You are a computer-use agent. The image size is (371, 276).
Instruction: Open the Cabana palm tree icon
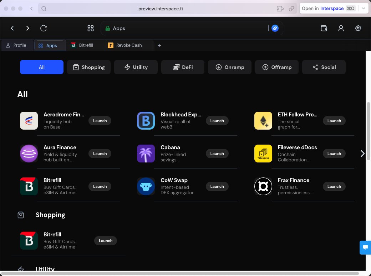pos(146,154)
